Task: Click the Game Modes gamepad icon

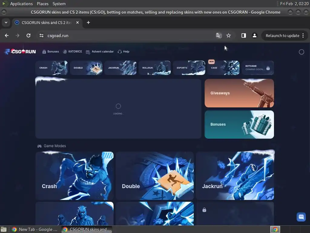Action: 40,146
